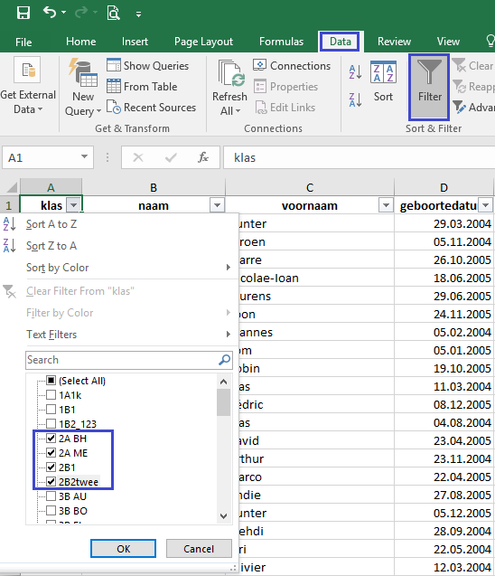Click Sort A to Z ribbon icon
This screenshot has height=576, width=495.
click(x=355, y=72)
